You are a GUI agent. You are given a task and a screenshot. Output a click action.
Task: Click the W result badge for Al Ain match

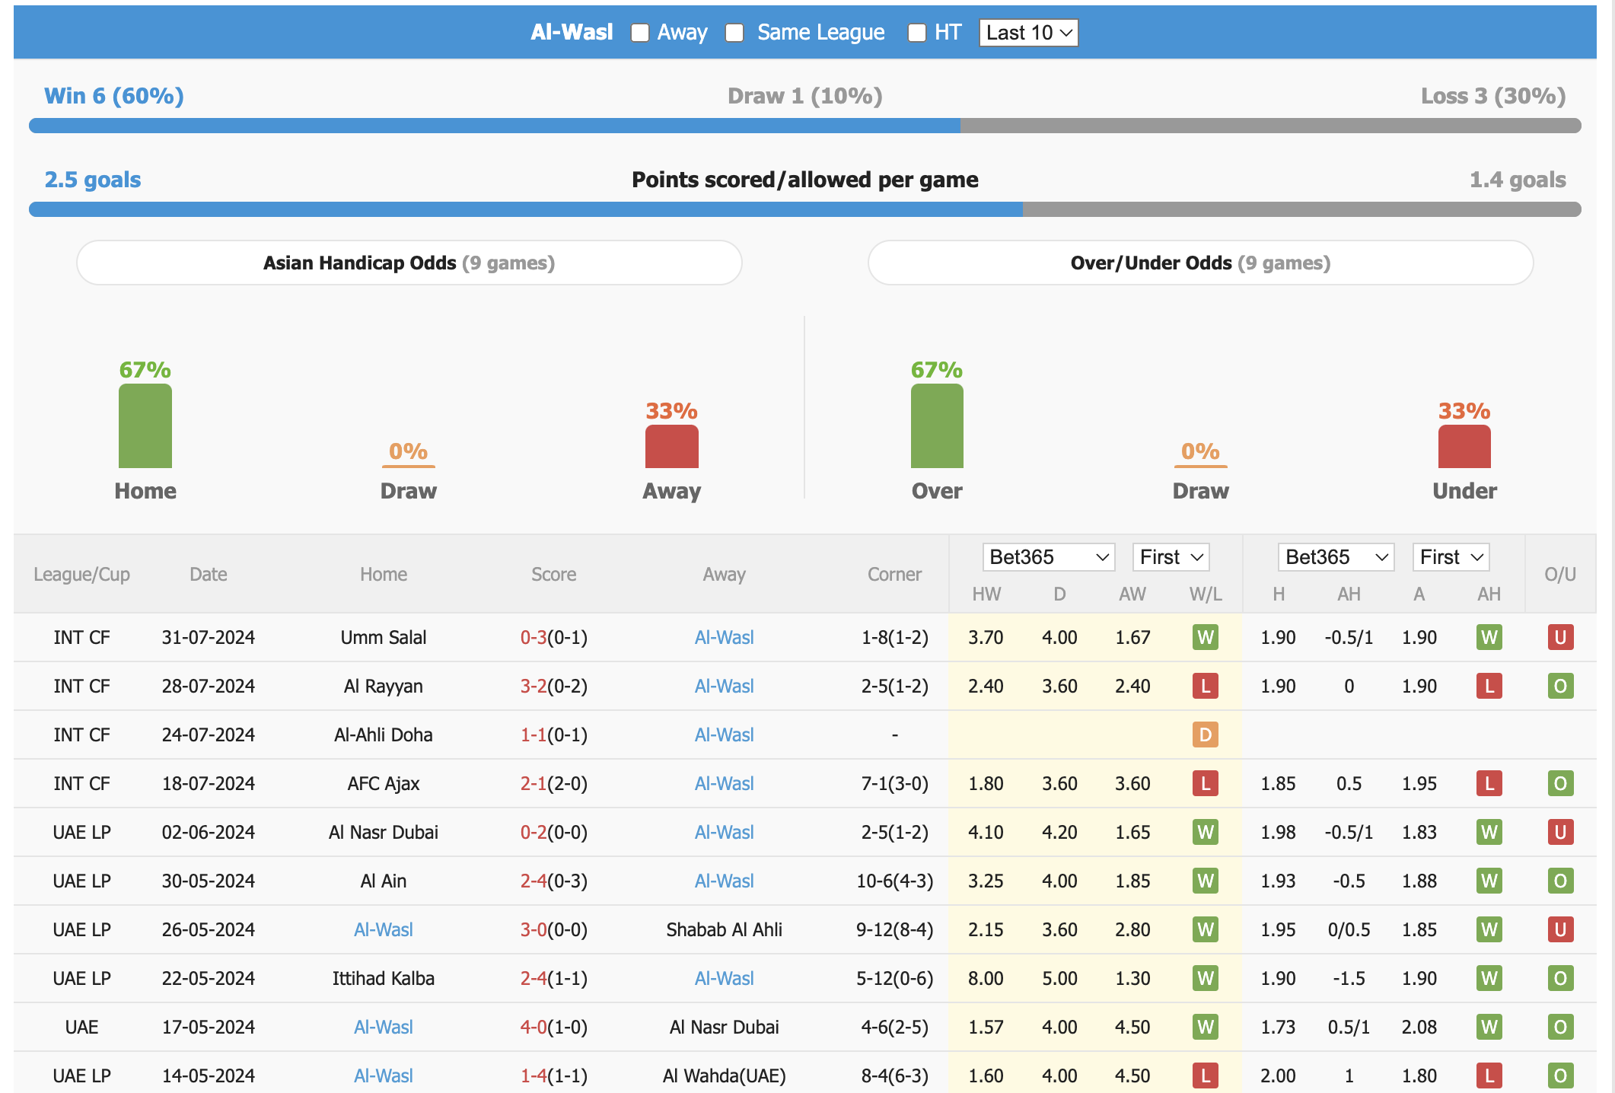(1206, 881)
